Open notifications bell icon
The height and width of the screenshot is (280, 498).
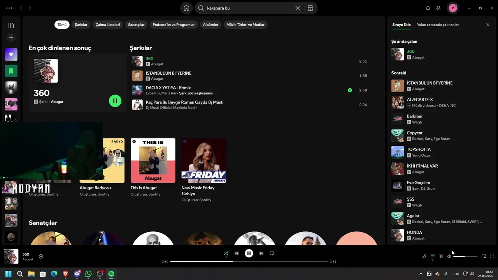(x=428, y=8)
